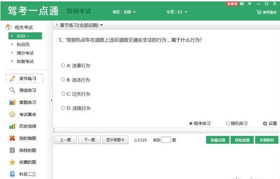Click the shopping cart purchase icon

pyautogui.click(x=259, y=12)
